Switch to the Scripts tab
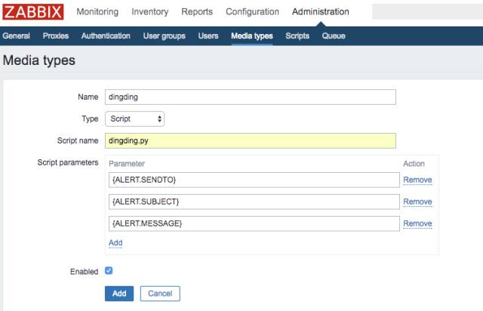Image resolution: width=483 pixels, height=311 pixels. 297,36
